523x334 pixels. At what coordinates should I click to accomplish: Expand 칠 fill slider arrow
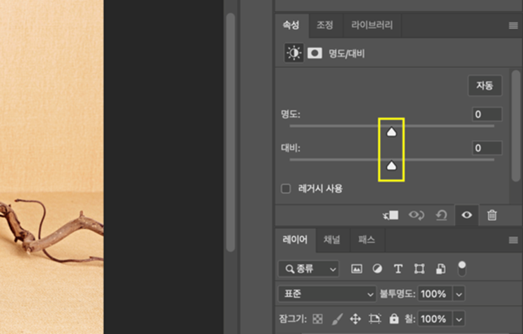pyautogui.click(x=459, y=319)
